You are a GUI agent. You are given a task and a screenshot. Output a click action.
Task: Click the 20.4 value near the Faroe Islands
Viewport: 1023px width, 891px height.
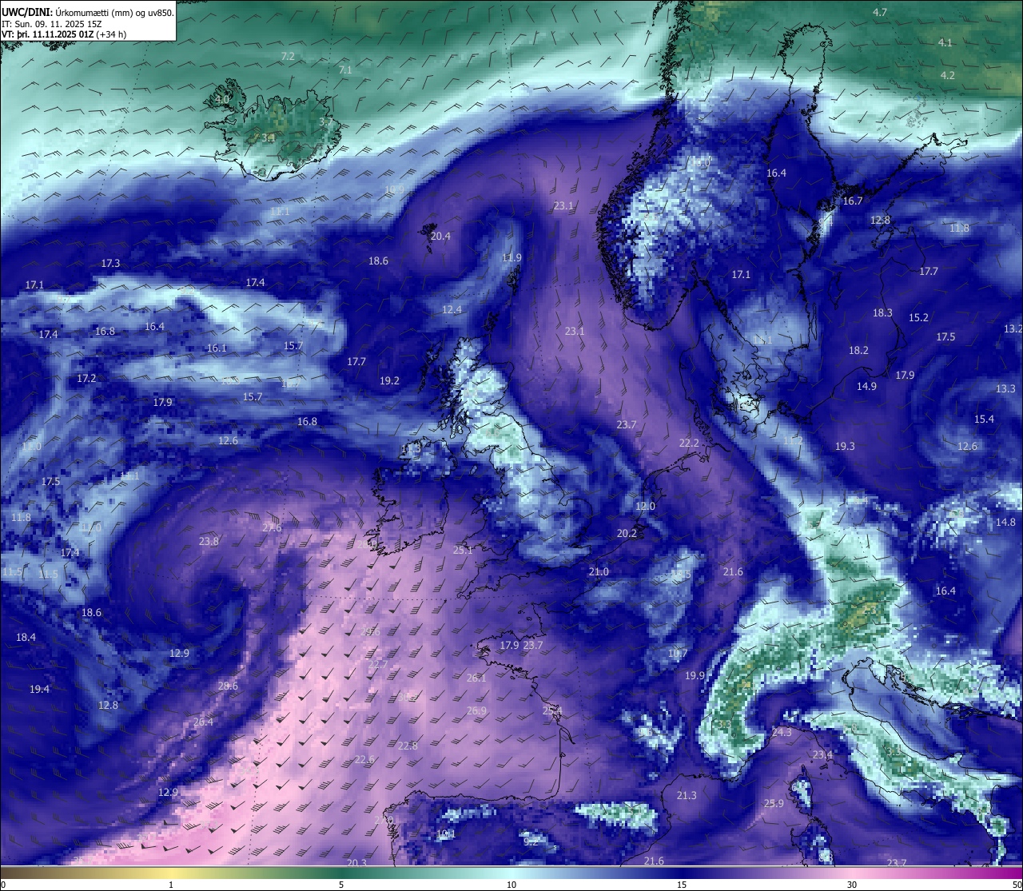pyautogui.click(x=440, y=236)
